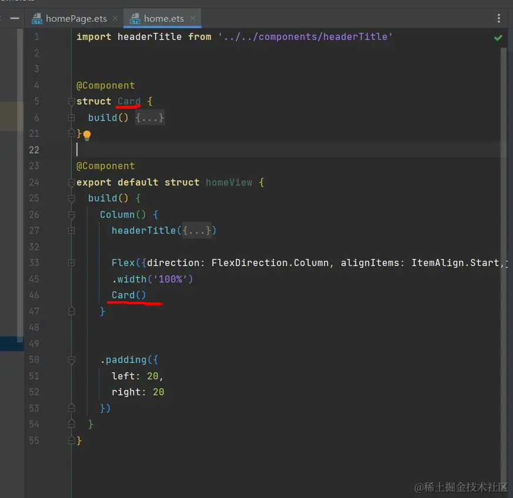Click ItemAlign.Start in the Flex call
This screenshot has height=498, width=513.
455,263
